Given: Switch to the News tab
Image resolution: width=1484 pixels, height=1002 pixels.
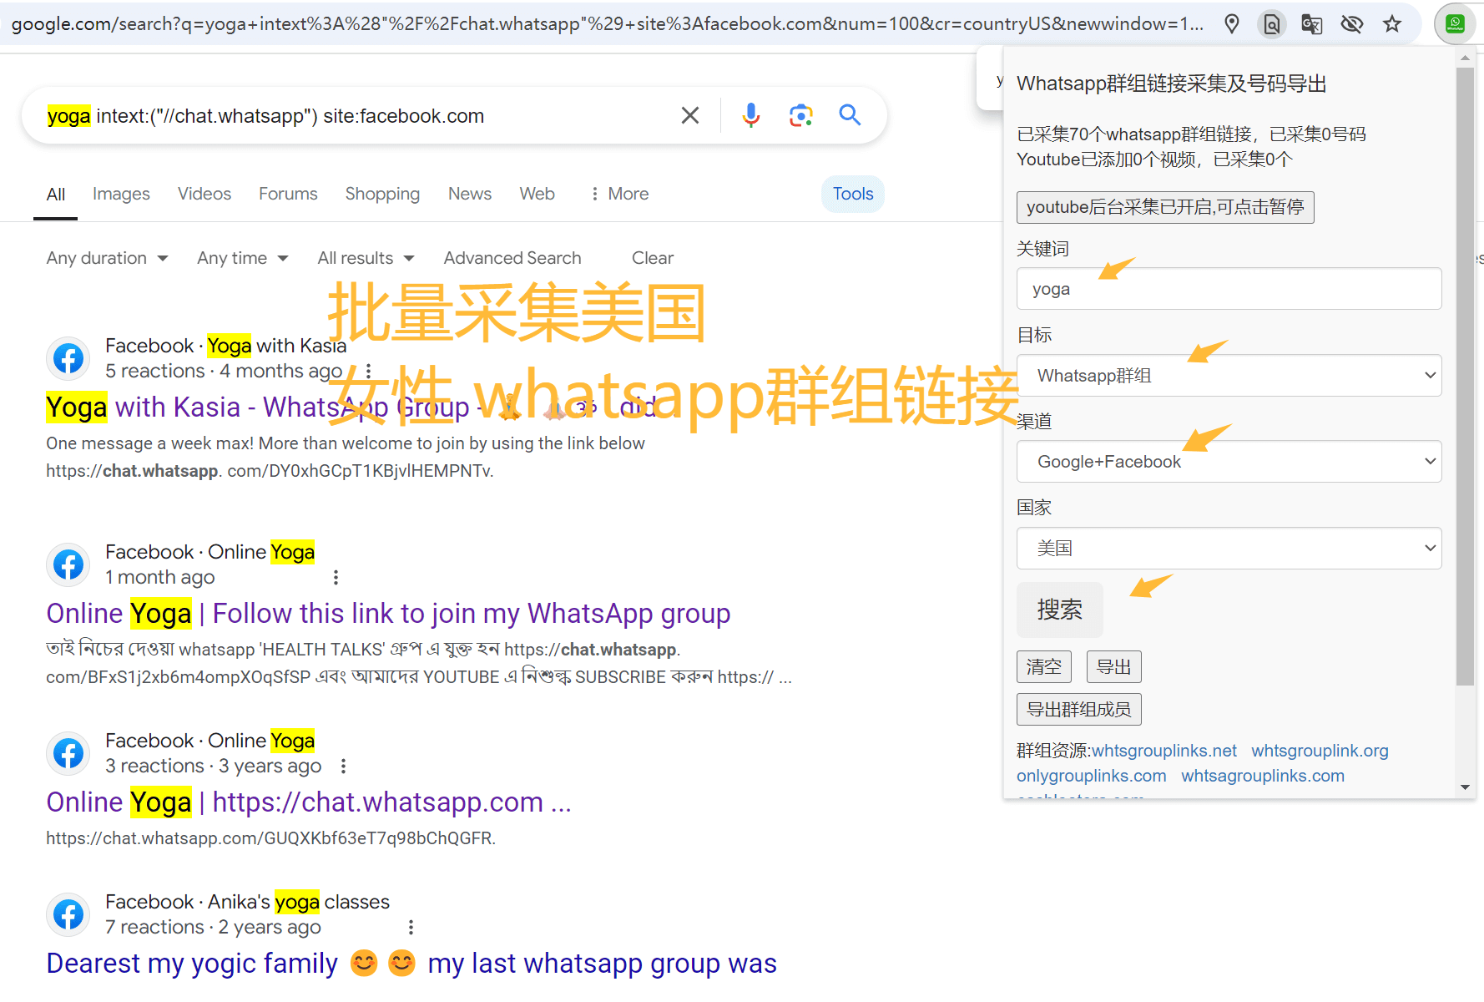Looking at the screenshot, I should pyautogui.click(x=470, y=194).
